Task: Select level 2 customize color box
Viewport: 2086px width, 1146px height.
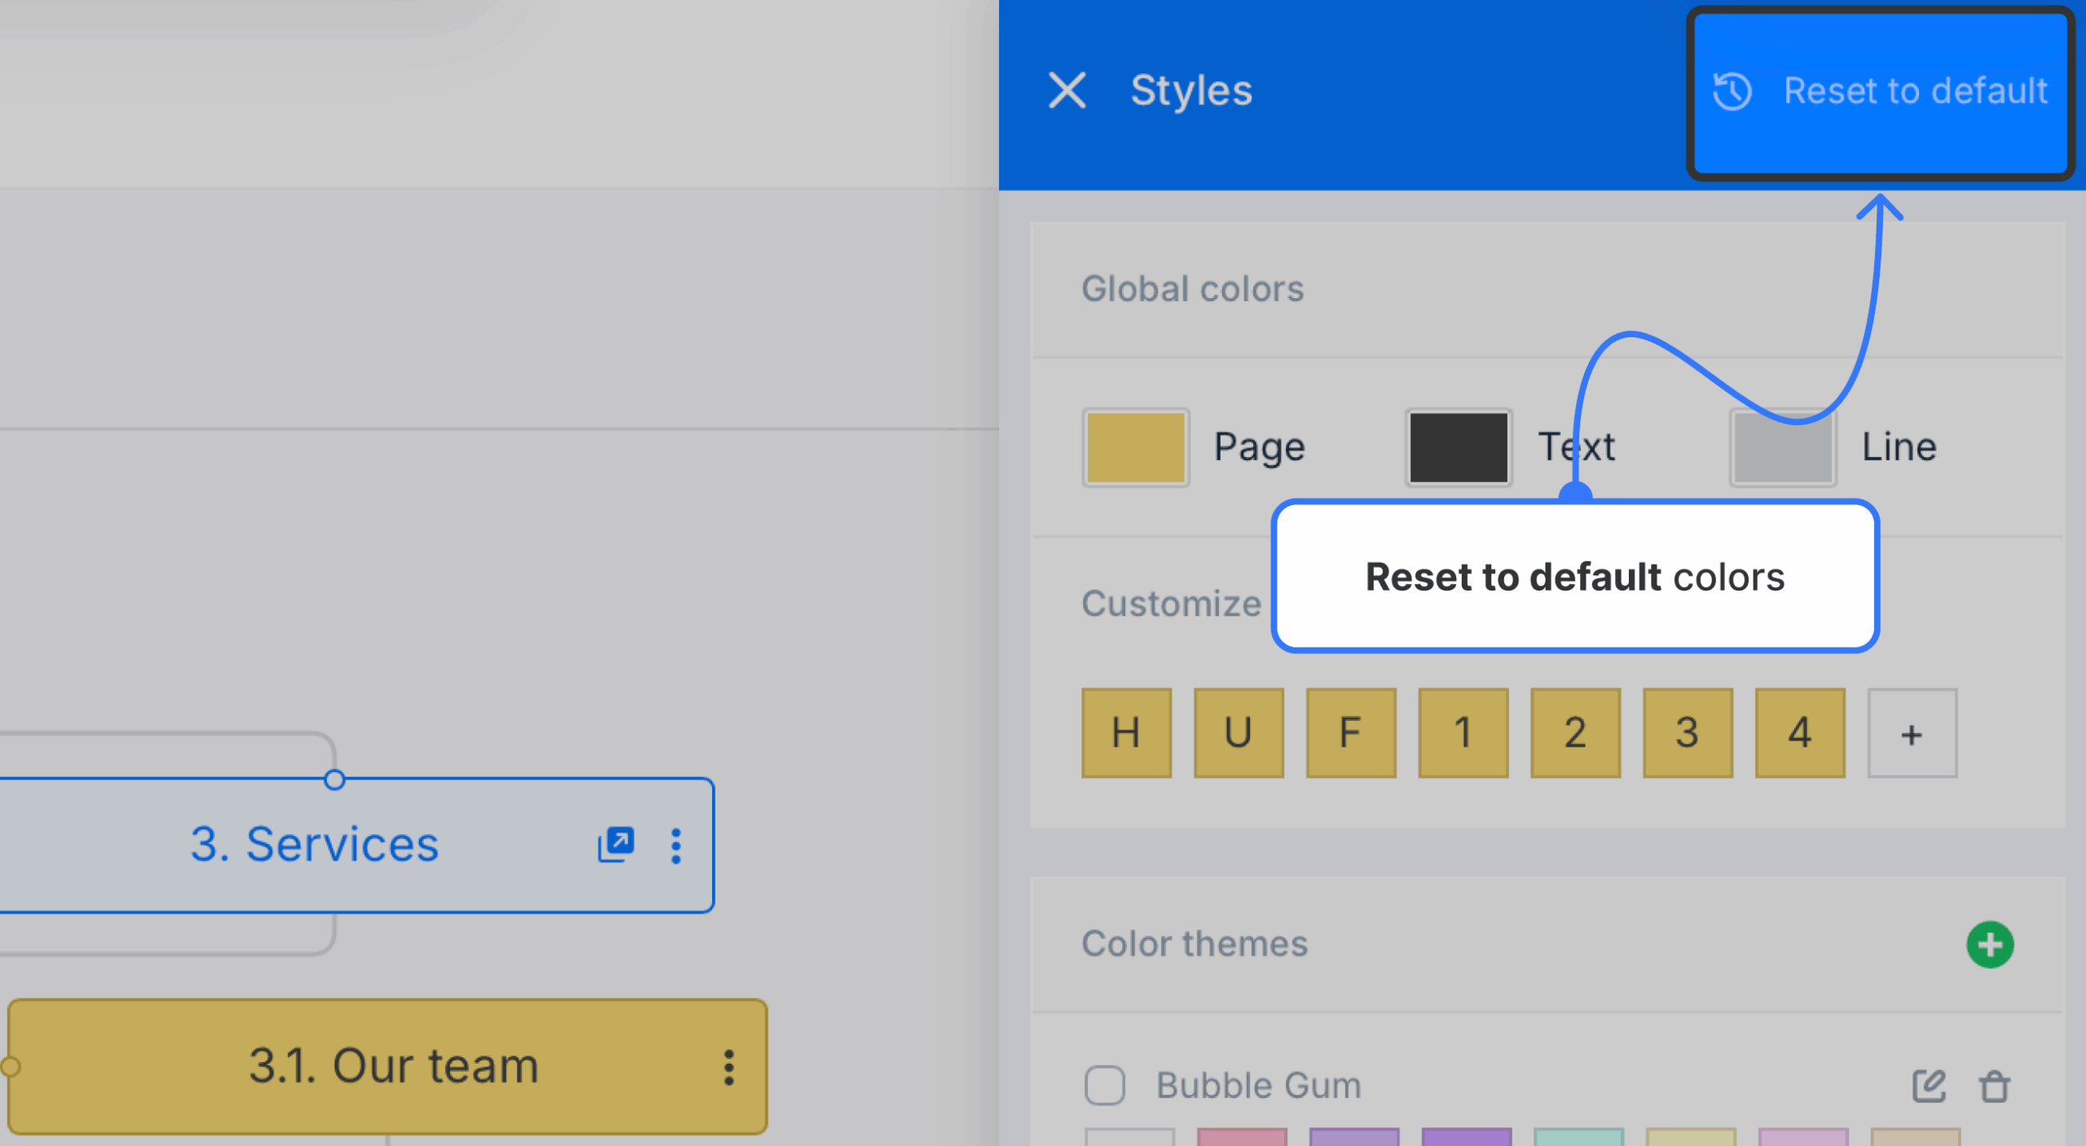Action: (1576, 732)
